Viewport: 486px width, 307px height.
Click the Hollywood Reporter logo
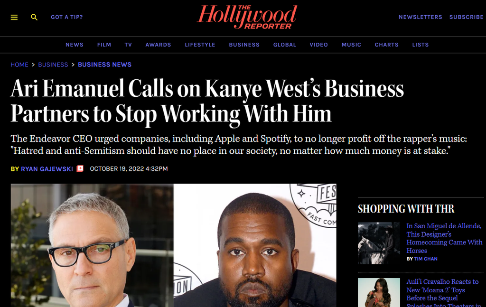tap(247, 17)
